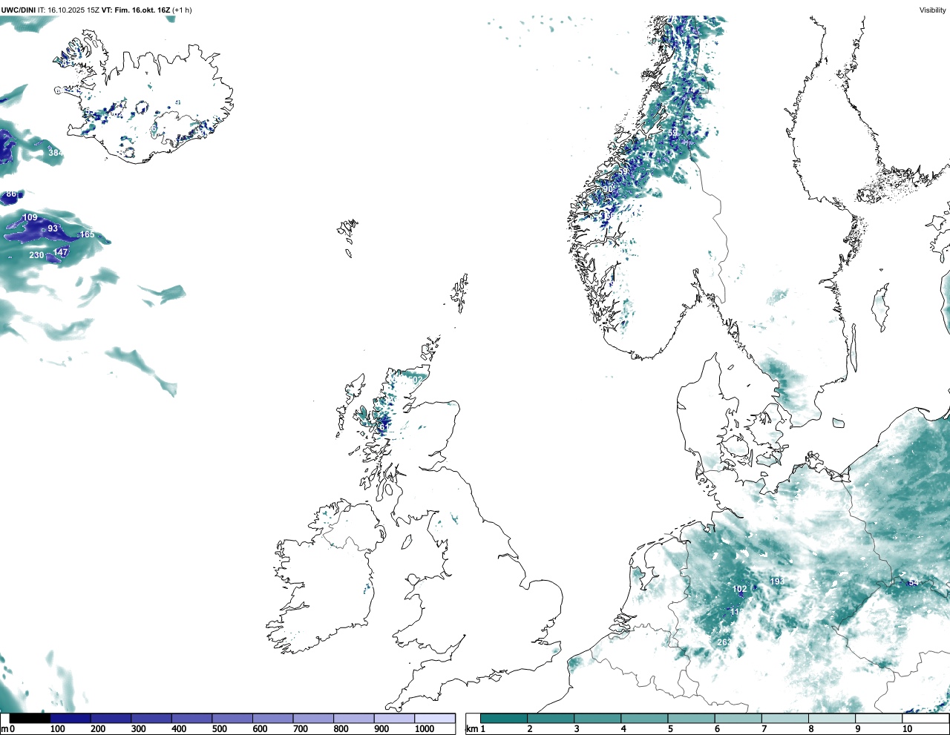This screenshot has width=950, height=735.
Task: Select the 500–600 m purple legend swatch
Action: coord(232,718)
